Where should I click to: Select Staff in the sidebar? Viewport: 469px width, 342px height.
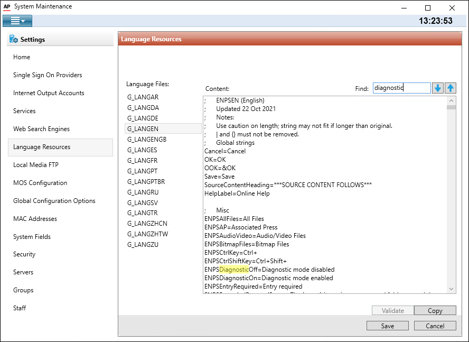point(20,308)
